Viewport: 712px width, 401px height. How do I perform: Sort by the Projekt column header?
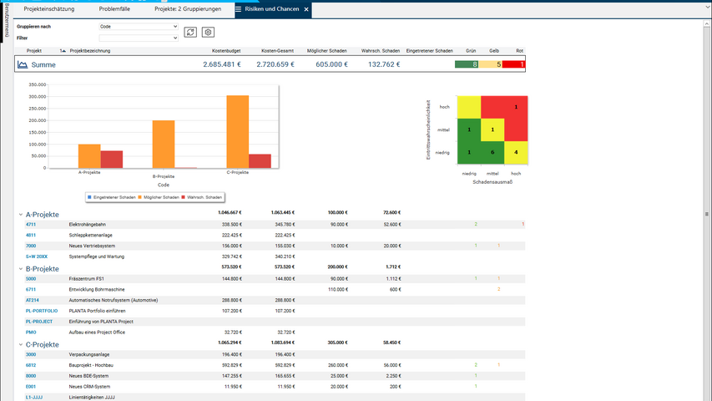click(x=34, y=51)
